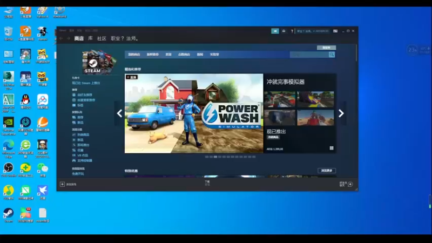
Task: Switch to 社区 community tab
Action: tap(102, 38)
